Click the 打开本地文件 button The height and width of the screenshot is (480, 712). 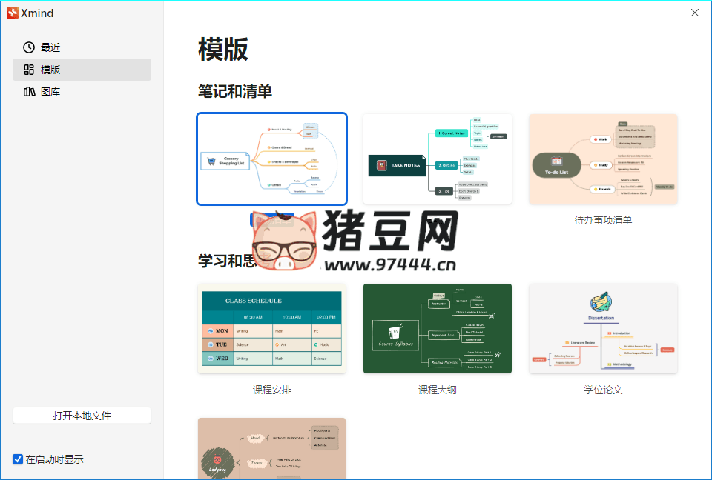point(82,415)
